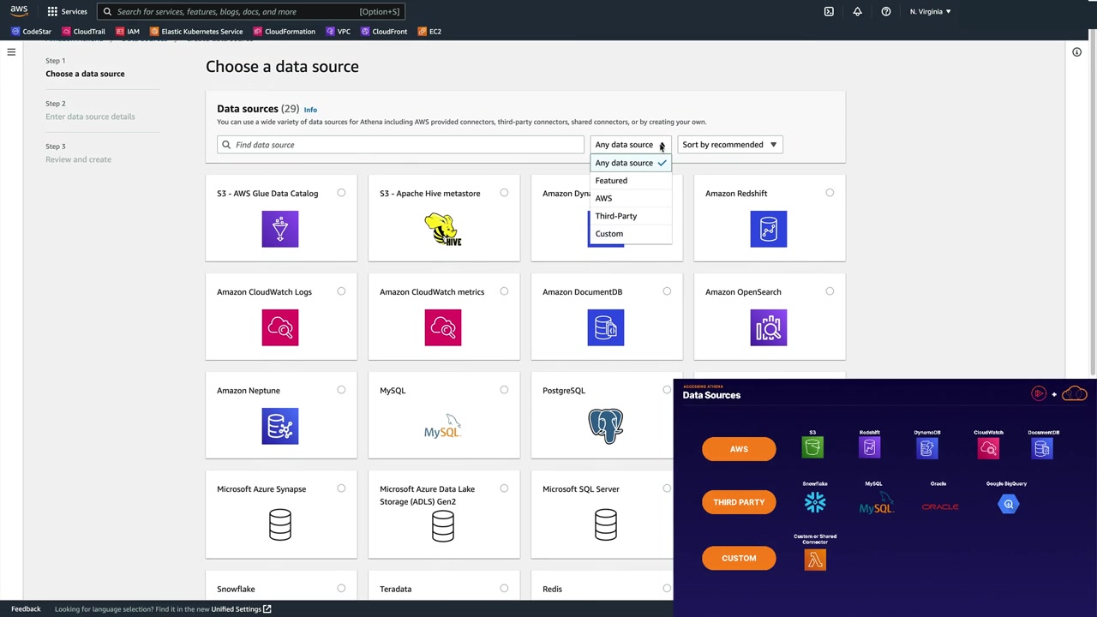Click the Feedback link in footer
This screenshot has height=617, width=1097.
tap(26, 609)
